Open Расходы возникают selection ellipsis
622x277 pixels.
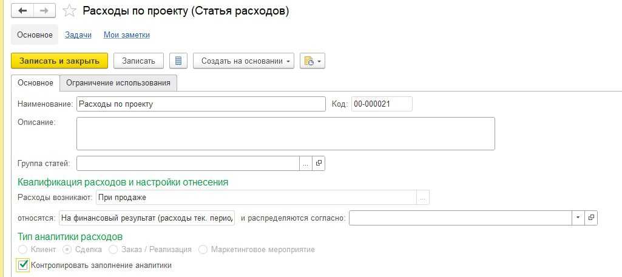tap(424, 198)
